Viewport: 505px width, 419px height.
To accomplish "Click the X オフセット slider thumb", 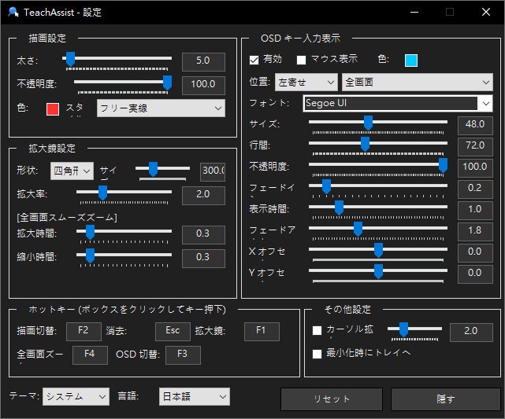I will (378, 250).
